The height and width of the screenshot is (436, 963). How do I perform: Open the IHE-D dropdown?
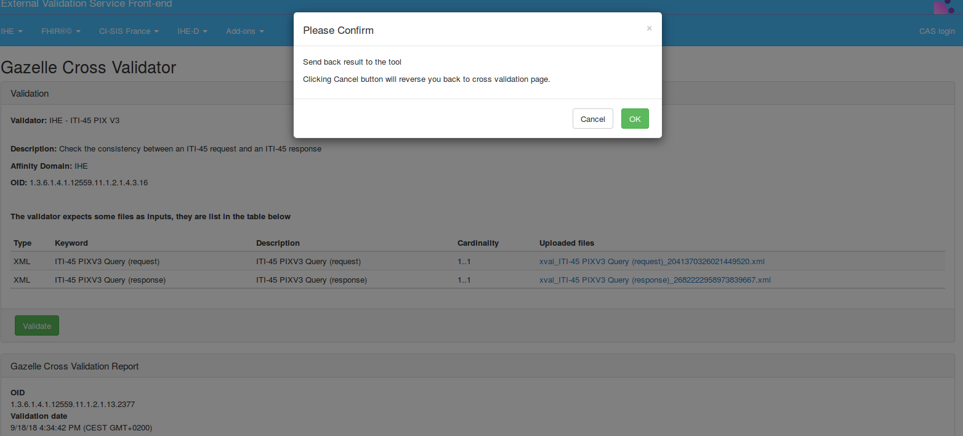[x=191, y=31]
